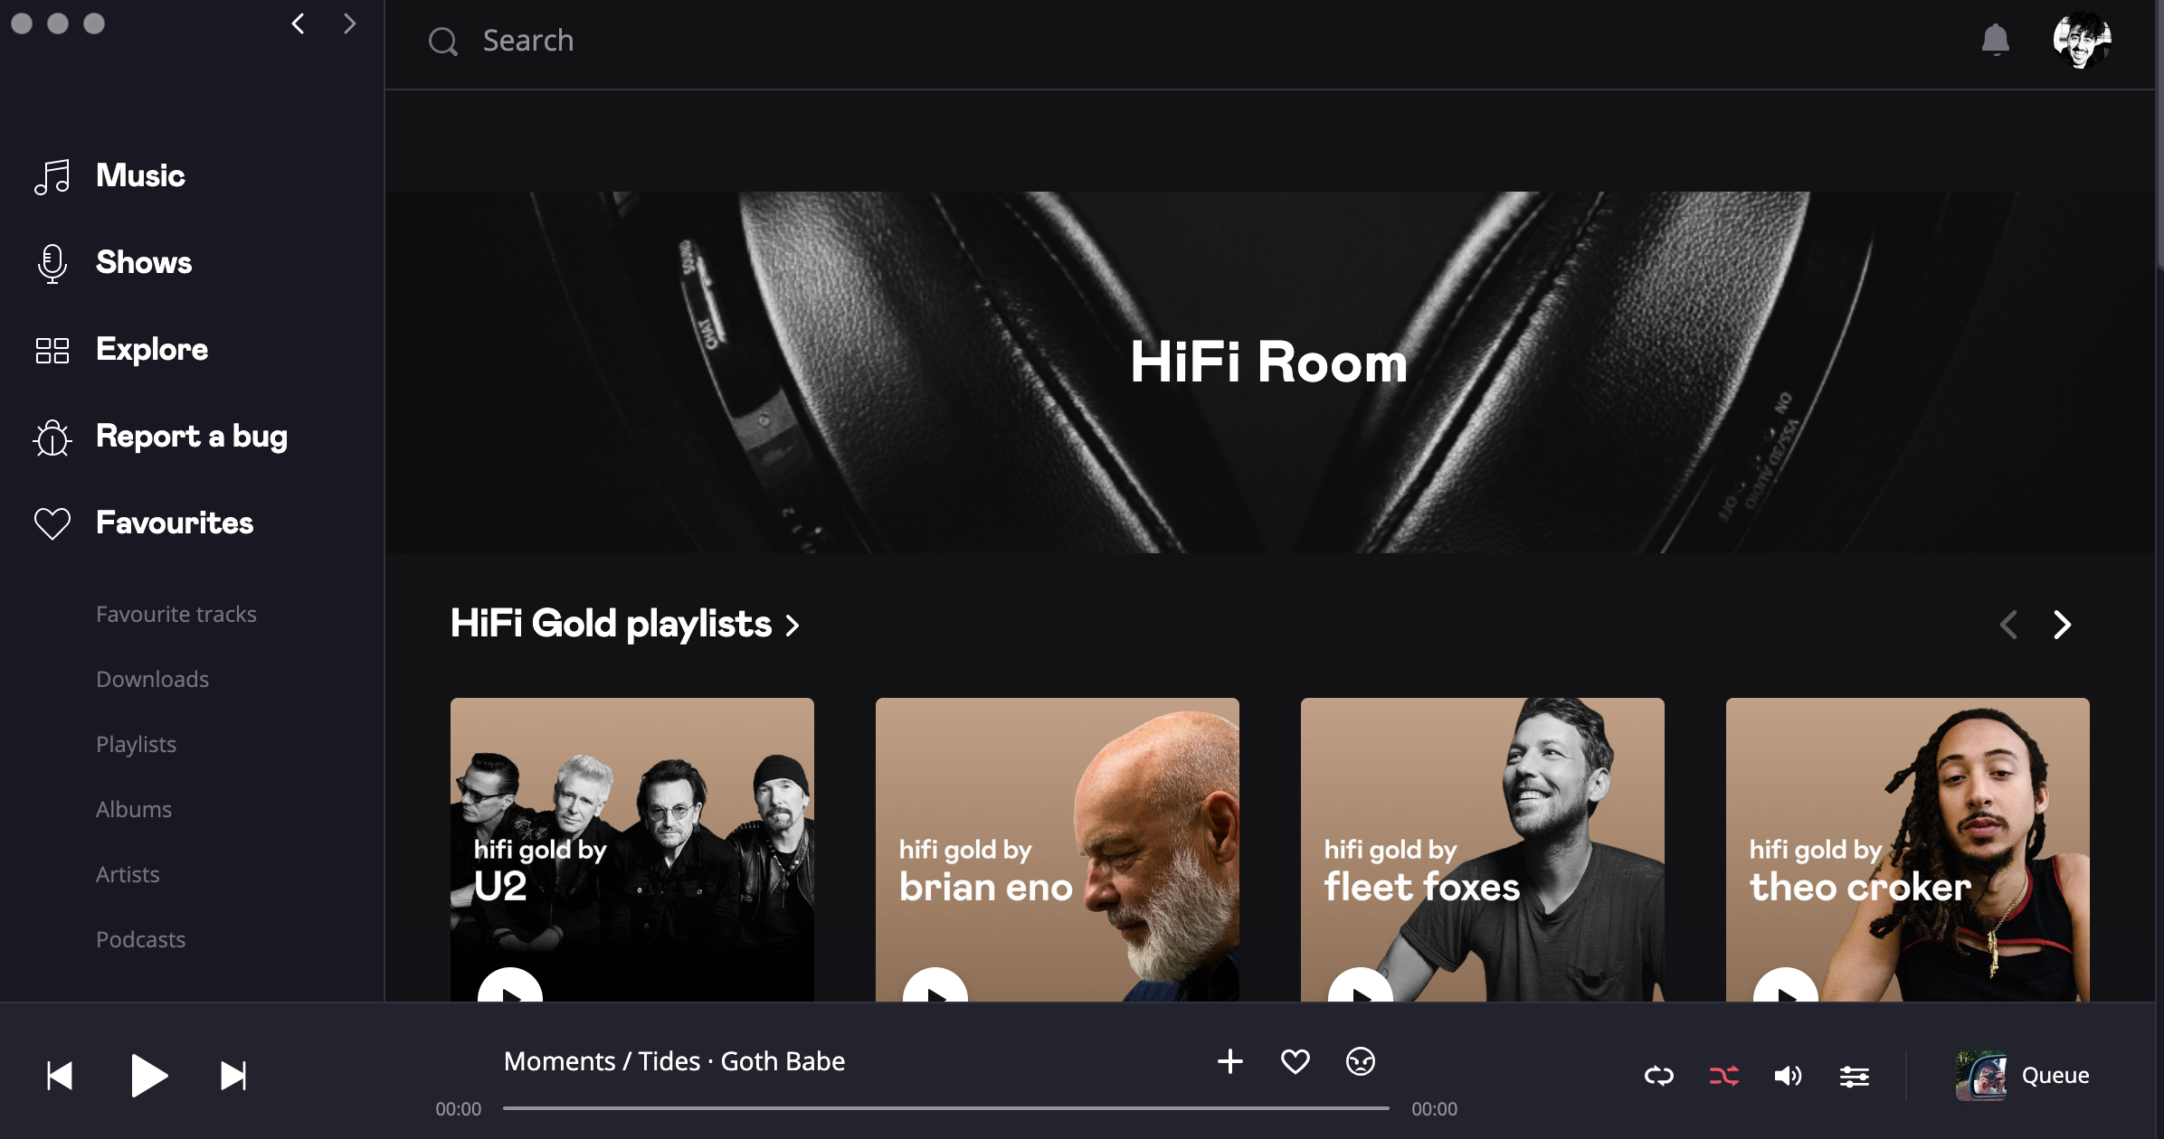Open Podcasts in the sidebar
Image resolution: width=2164 pixels, height=1139 pixels.
point(140,939)
